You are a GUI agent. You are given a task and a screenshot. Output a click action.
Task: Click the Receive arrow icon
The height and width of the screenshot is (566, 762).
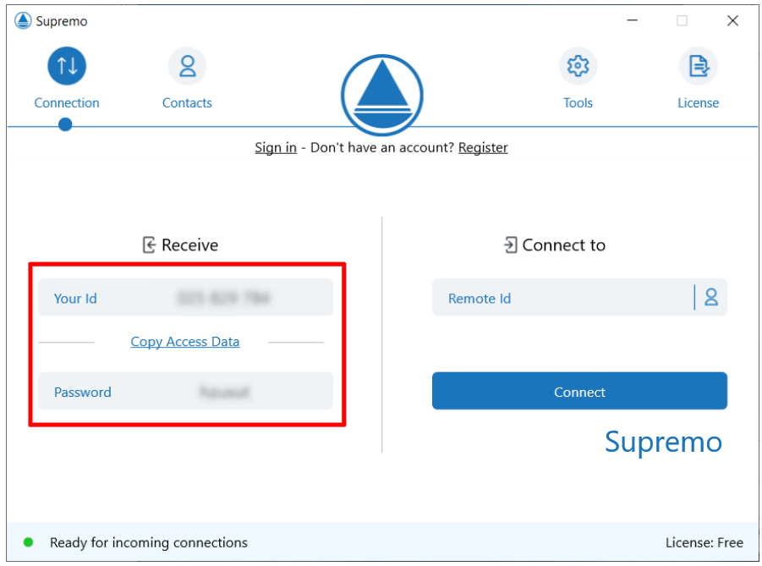click(149, 245)
